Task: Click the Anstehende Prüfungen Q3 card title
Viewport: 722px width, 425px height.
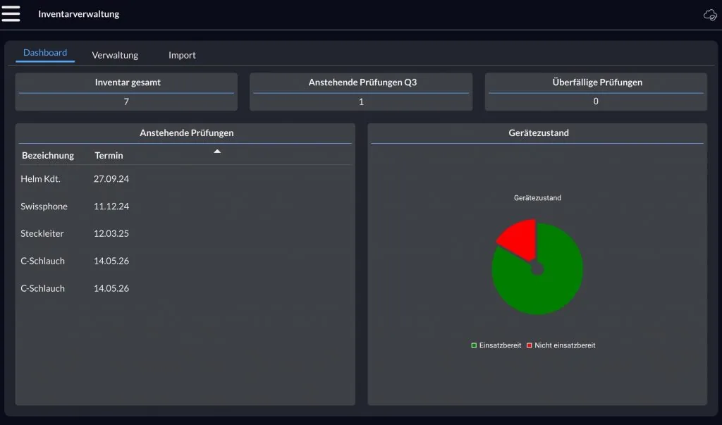Action: pos(362,82)
